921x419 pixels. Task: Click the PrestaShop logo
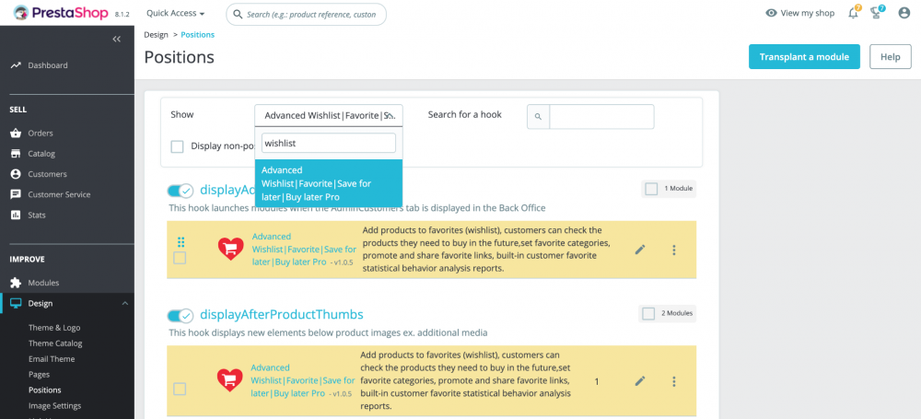click(59, 13)
